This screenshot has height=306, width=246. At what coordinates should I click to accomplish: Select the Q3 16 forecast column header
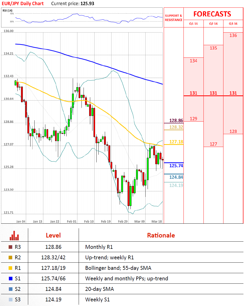coord(233,24)
